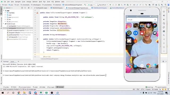The image size is (170, 95).
Task: Click the revert rollback arrow icon
Action: [146, 5]
